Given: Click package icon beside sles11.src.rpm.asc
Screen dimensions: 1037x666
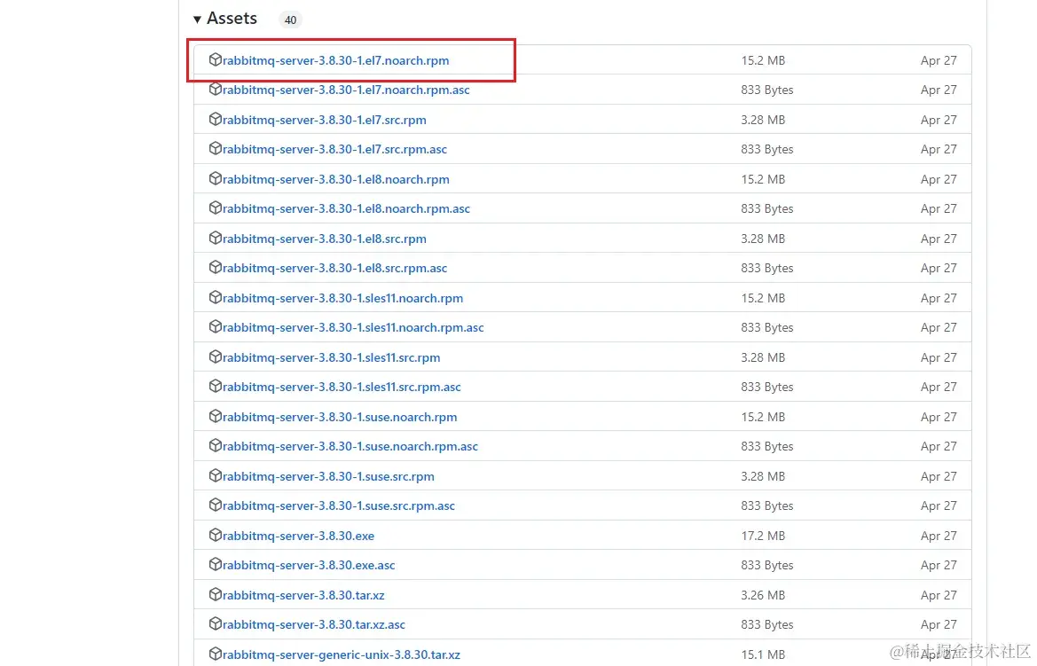Looking at the screenshot, I should [x=215, y=386].
